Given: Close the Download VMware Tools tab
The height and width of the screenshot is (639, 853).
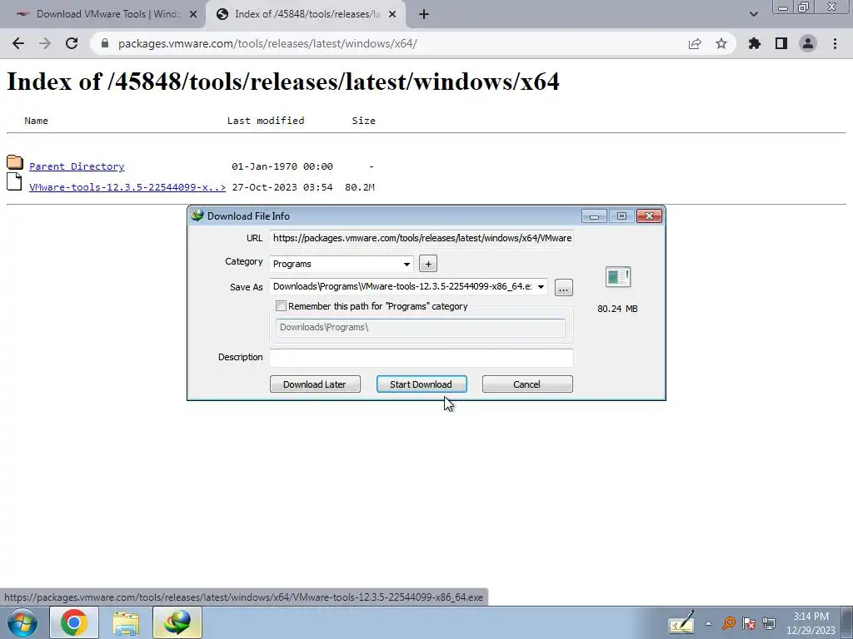Looking at the screenshot, I should click(193, 15).
